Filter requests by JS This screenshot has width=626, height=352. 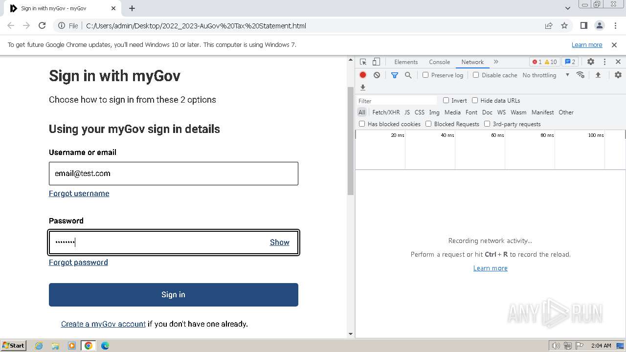[407, 112]
